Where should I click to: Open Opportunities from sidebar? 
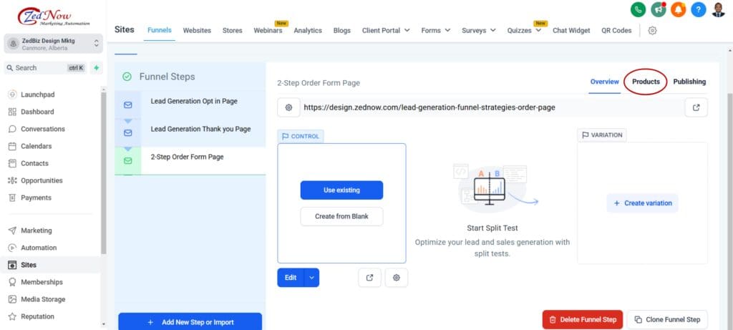point(42,180)
